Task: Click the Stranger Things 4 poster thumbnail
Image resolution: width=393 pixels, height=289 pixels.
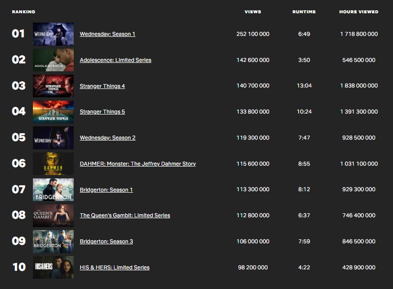Action: click(53, 86)
